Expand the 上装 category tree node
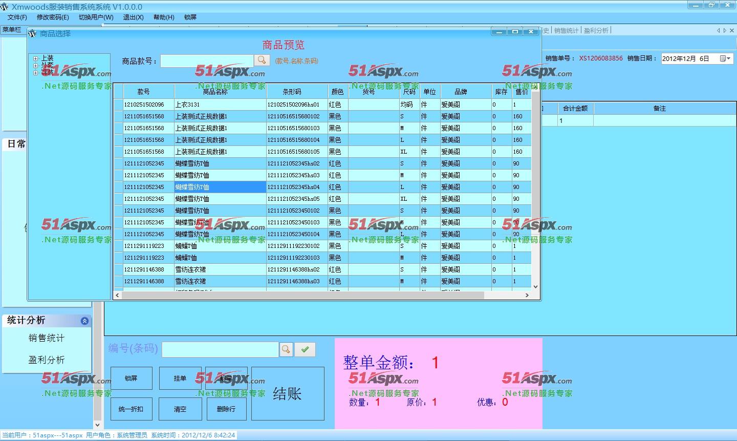This screenshot has width=737, height=441. pyautogui.click(x=36, y=58)
